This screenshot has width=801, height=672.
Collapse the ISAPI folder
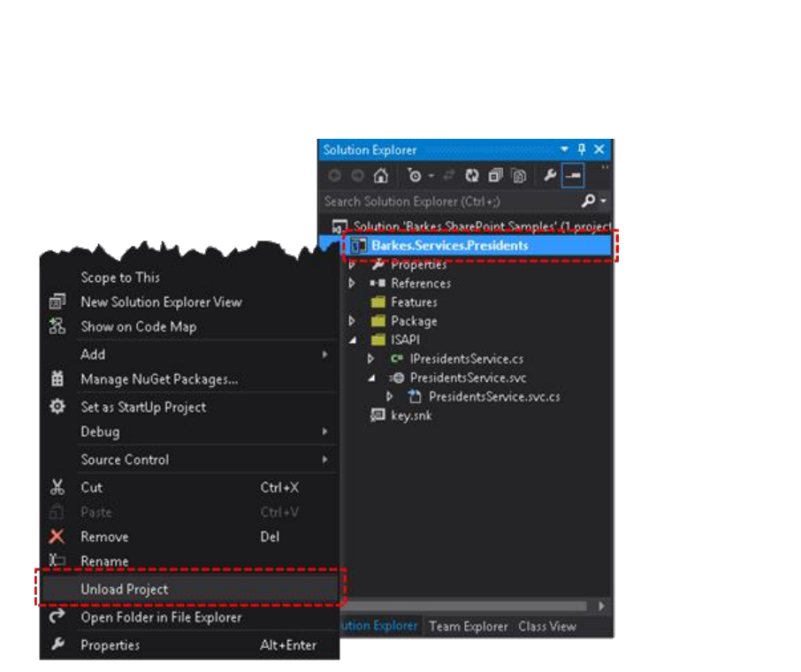(x=353, y=340)
